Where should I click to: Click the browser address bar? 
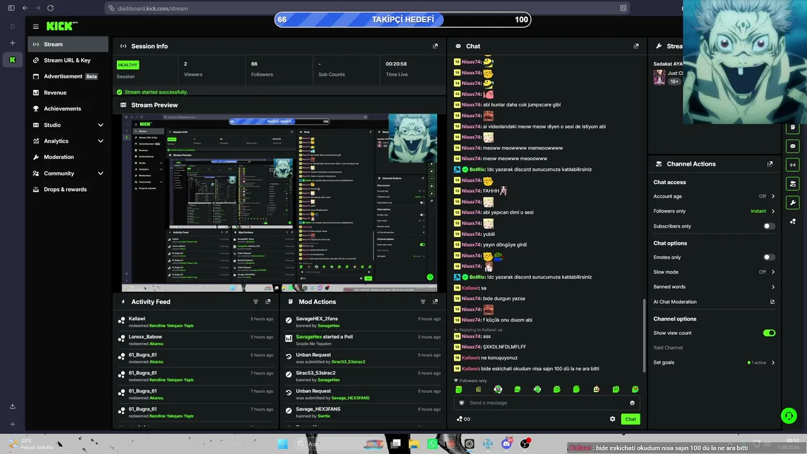[368, 8]
